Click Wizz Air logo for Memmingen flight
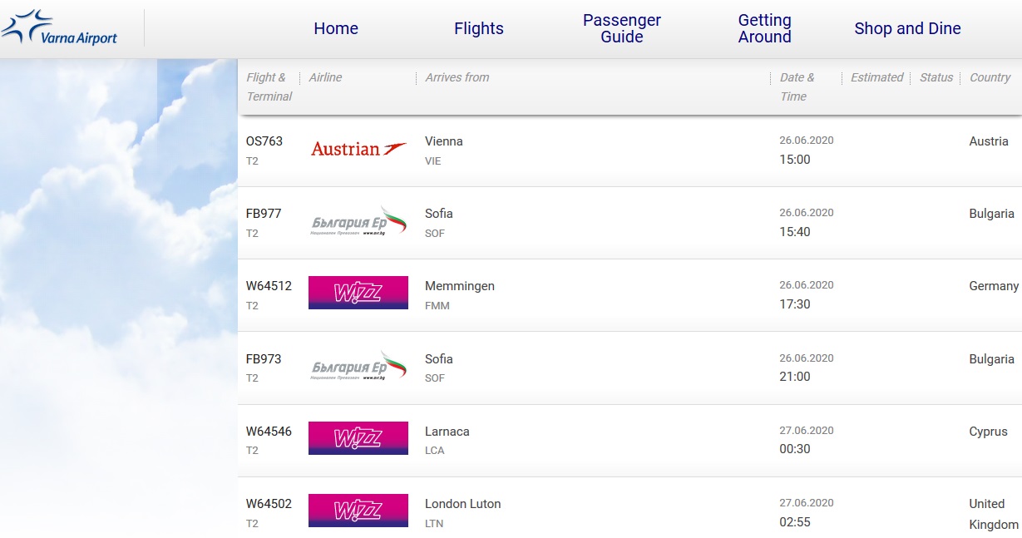 (x=358, y=293)
